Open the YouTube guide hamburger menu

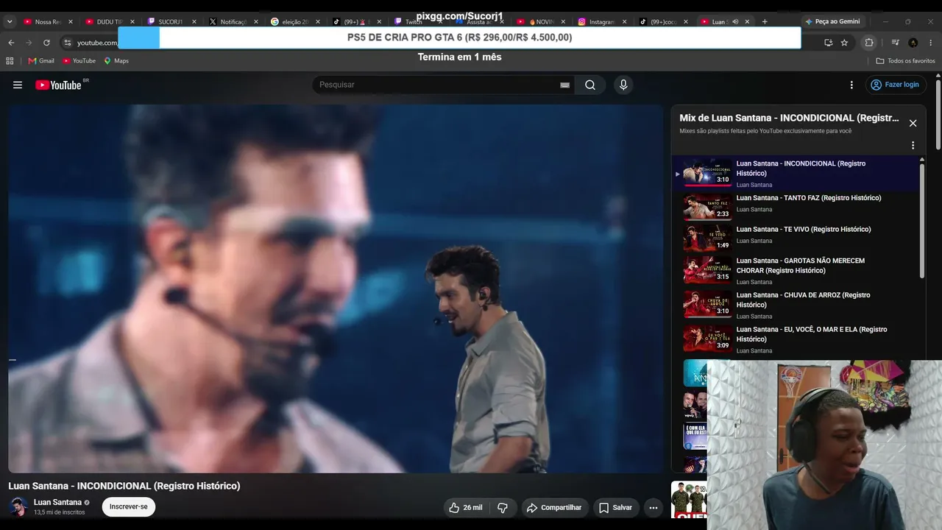pyautogui.click(x=18, y=85)
